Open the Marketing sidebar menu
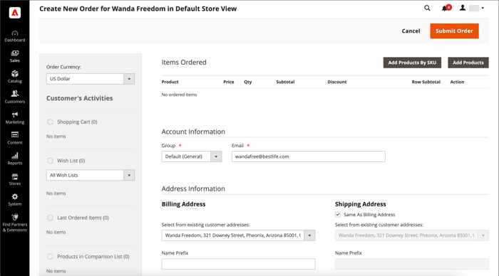The width and height of the screenshot is (499, 276). point(15,118)
